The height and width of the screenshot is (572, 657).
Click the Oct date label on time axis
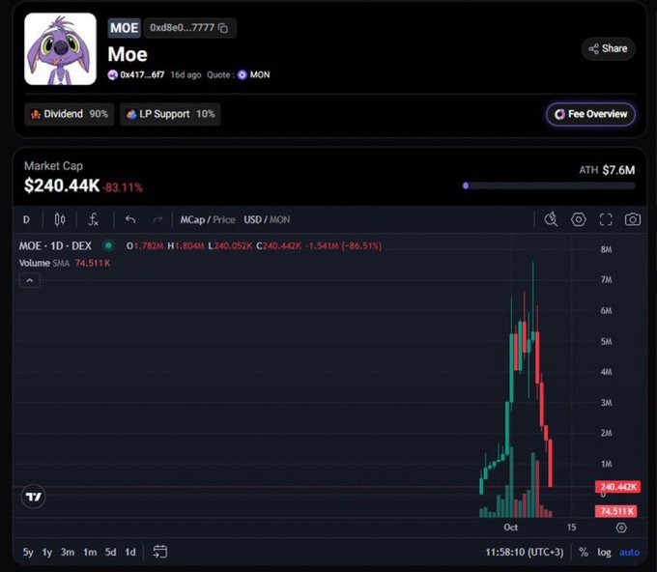tap(510, 528)
